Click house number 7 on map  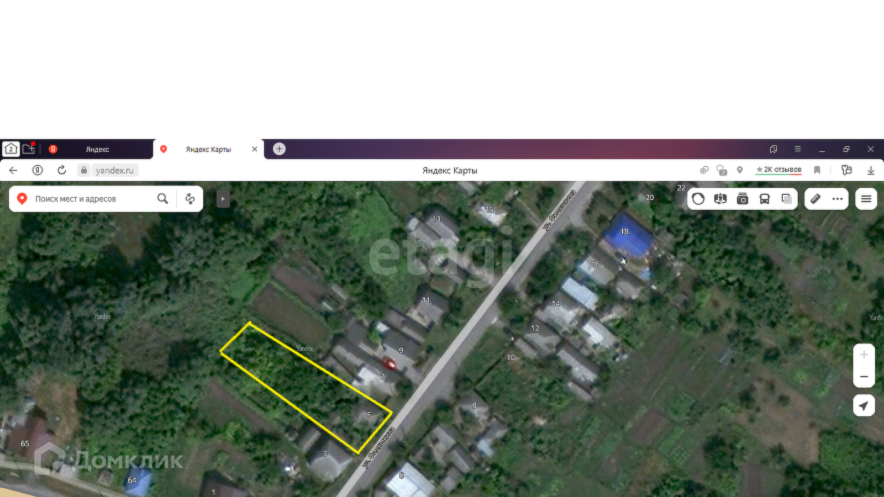pos(382,377)
